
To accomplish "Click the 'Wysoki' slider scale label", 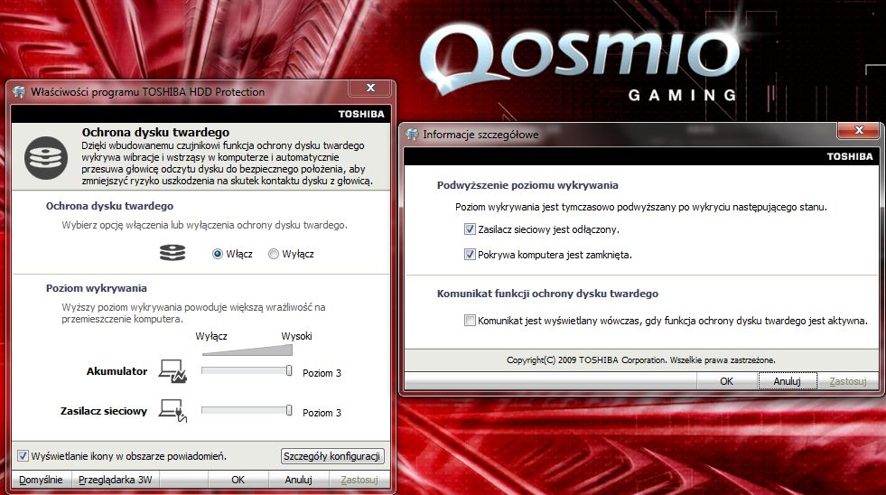I will pos(296,336).
